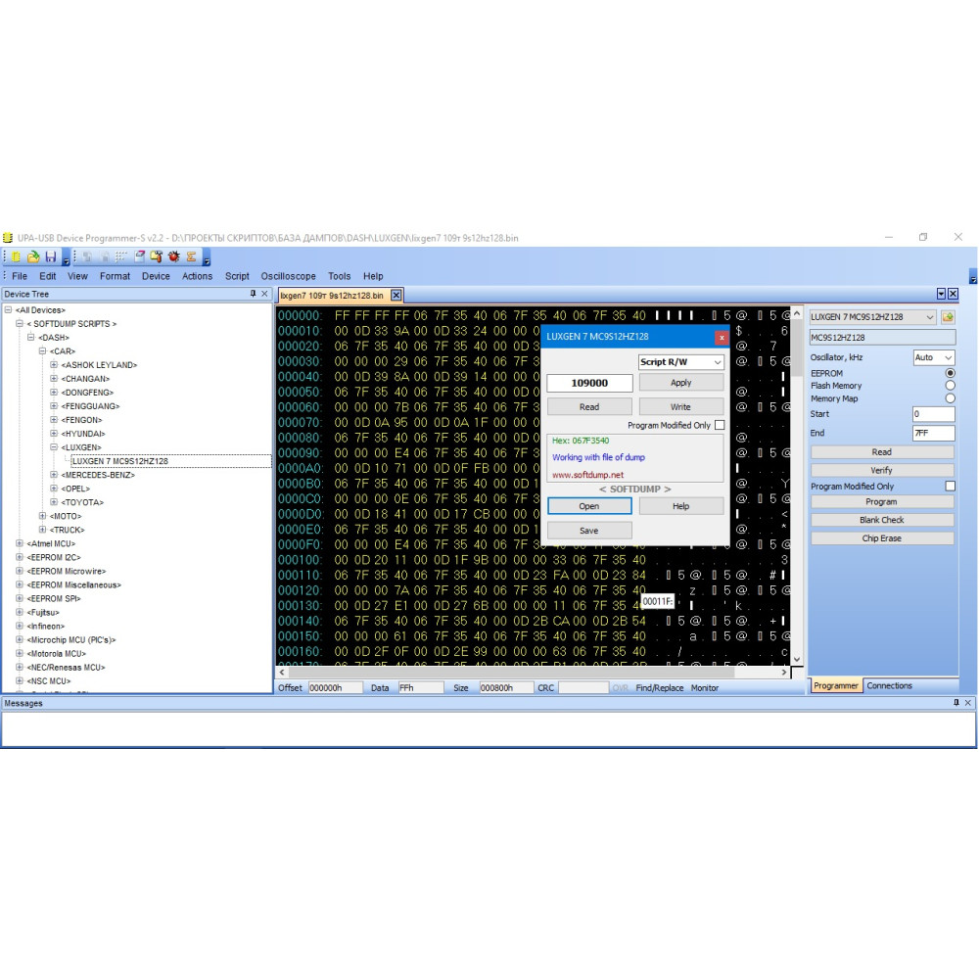Expand the TOYOTA tree node
This screenshot has width=979, height=979.
[x=54, y=502]
